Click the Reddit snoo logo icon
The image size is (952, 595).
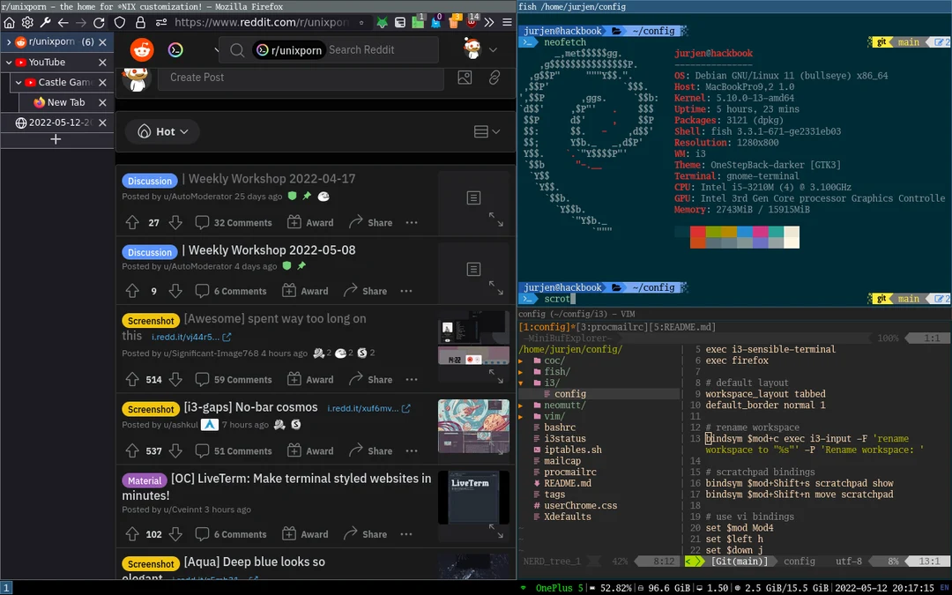140,50
